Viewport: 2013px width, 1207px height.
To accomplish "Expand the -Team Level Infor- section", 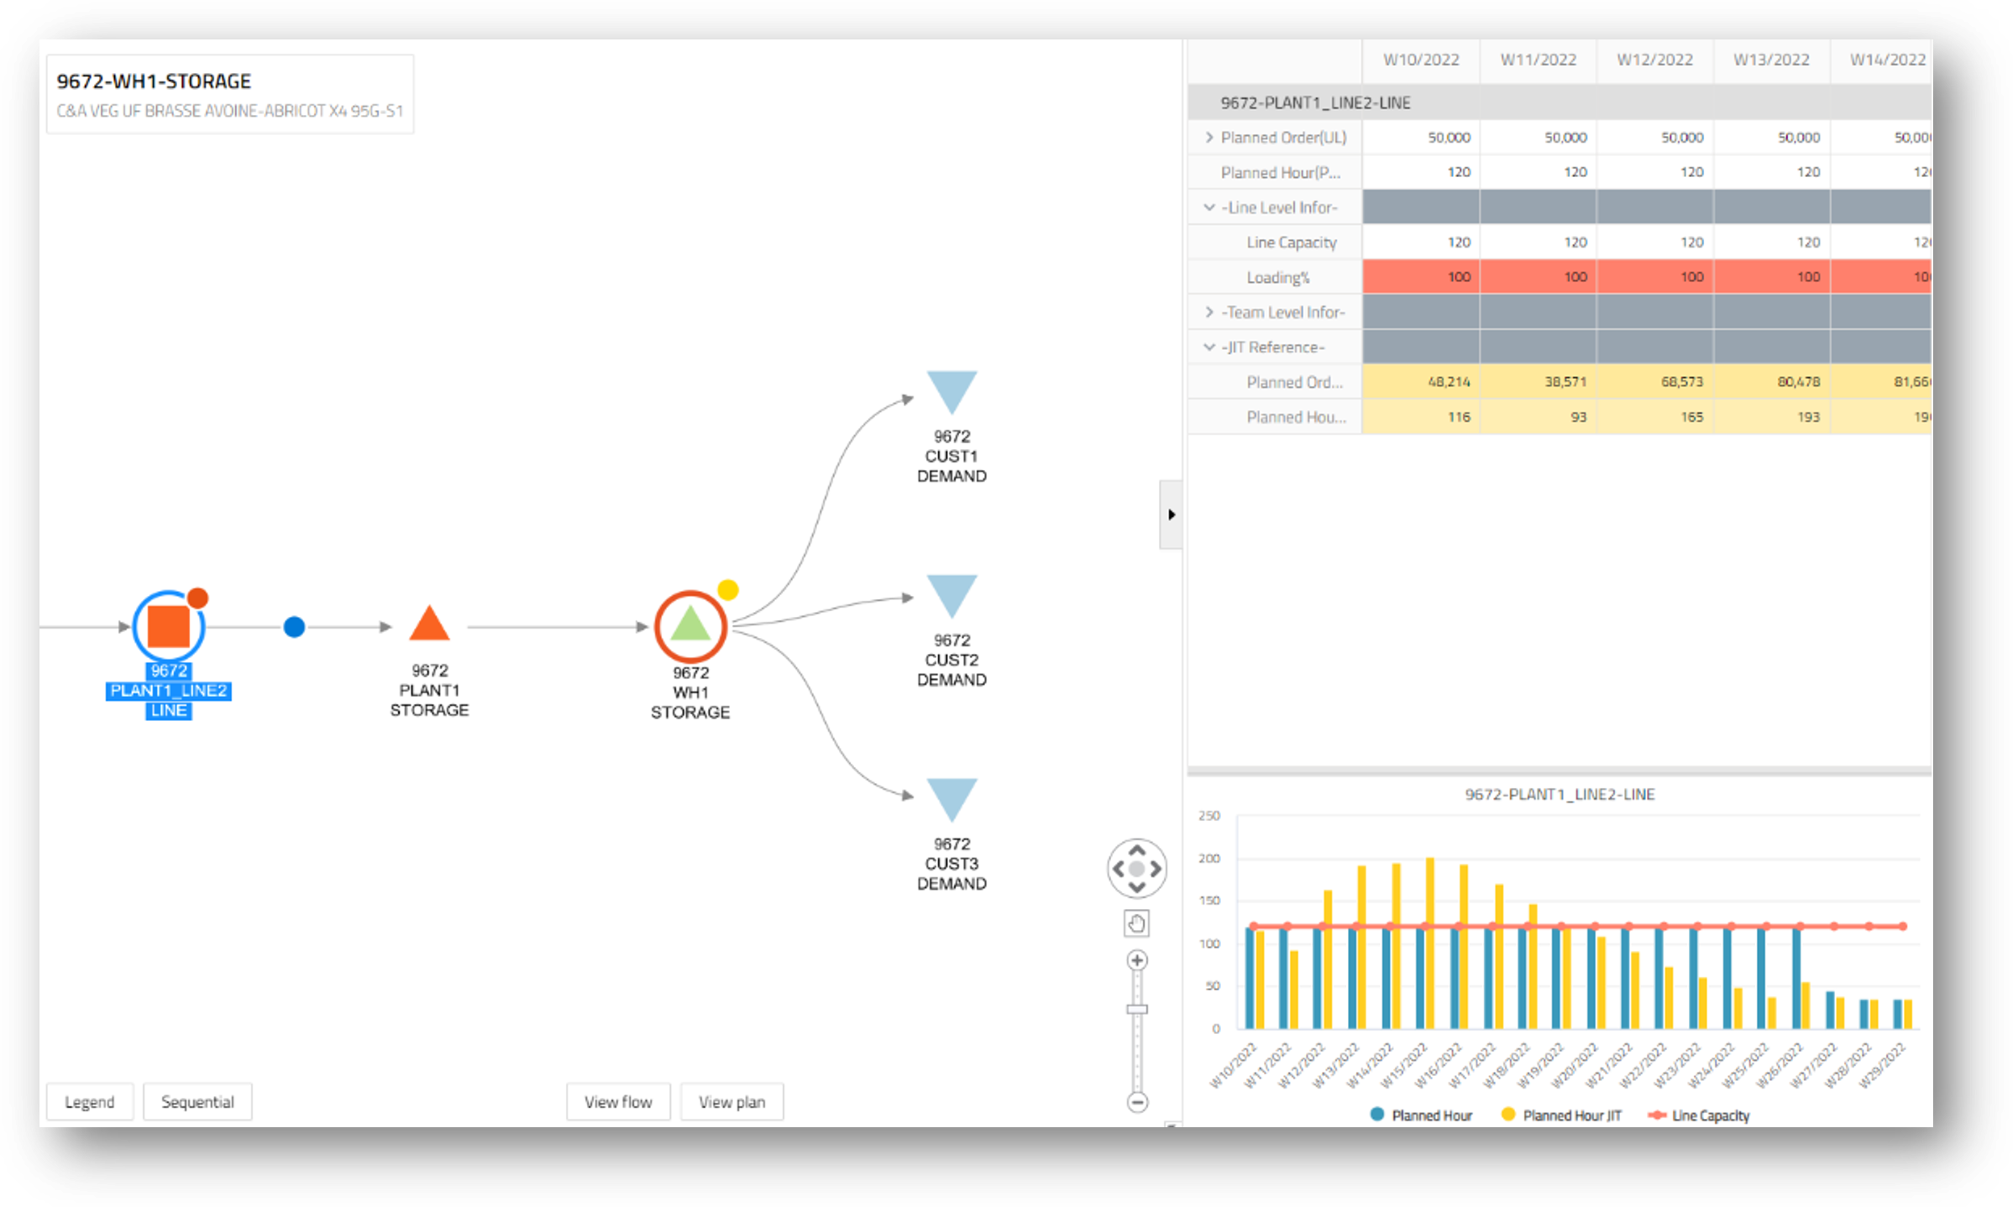I will [1209, 311].
